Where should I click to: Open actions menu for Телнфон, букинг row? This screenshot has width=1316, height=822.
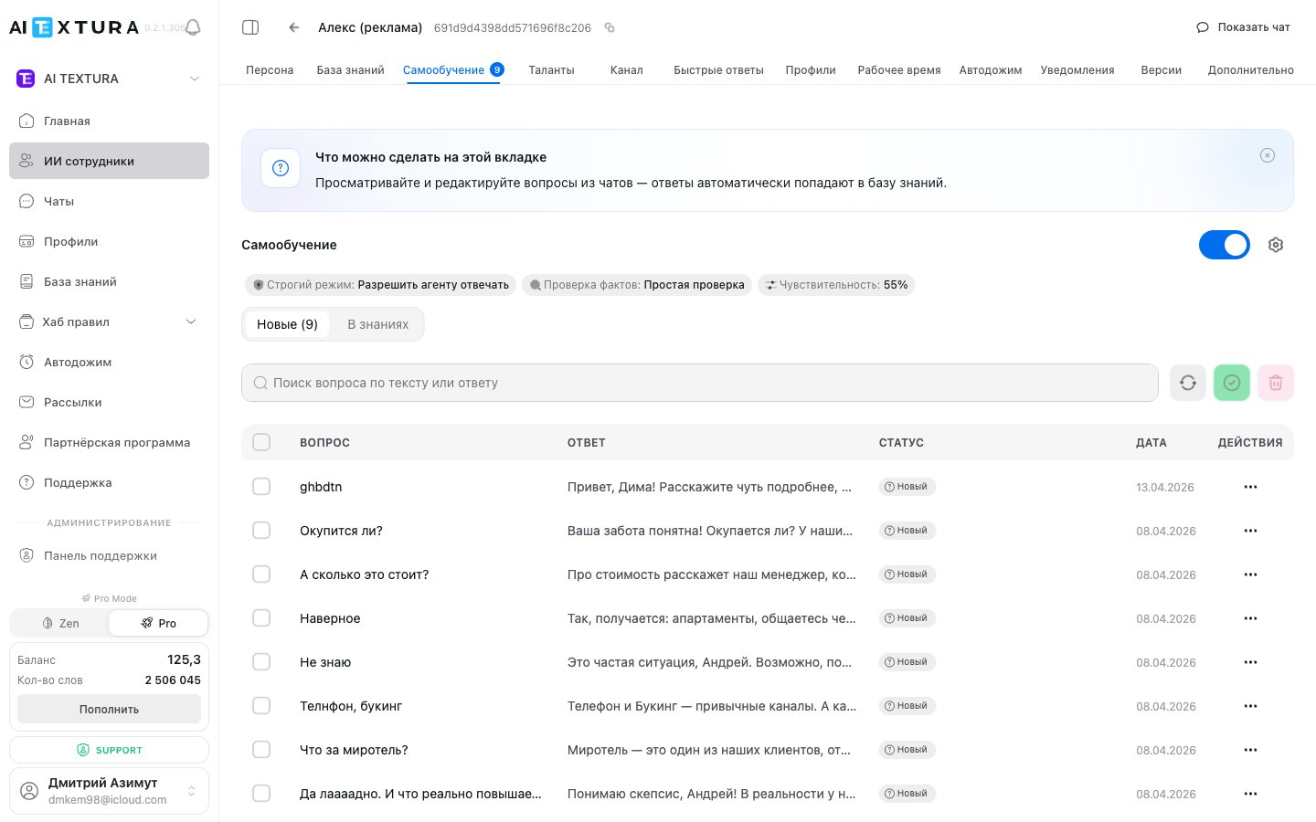coord(1250,706)
